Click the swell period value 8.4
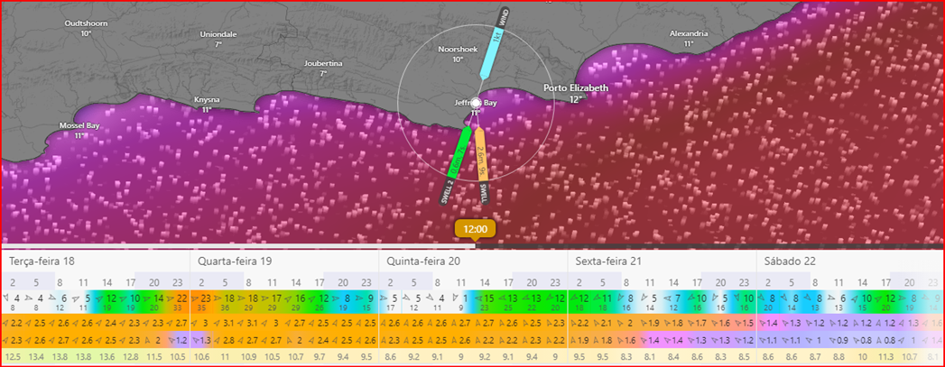This screenshot has width=945, height=367. point(672,357)
